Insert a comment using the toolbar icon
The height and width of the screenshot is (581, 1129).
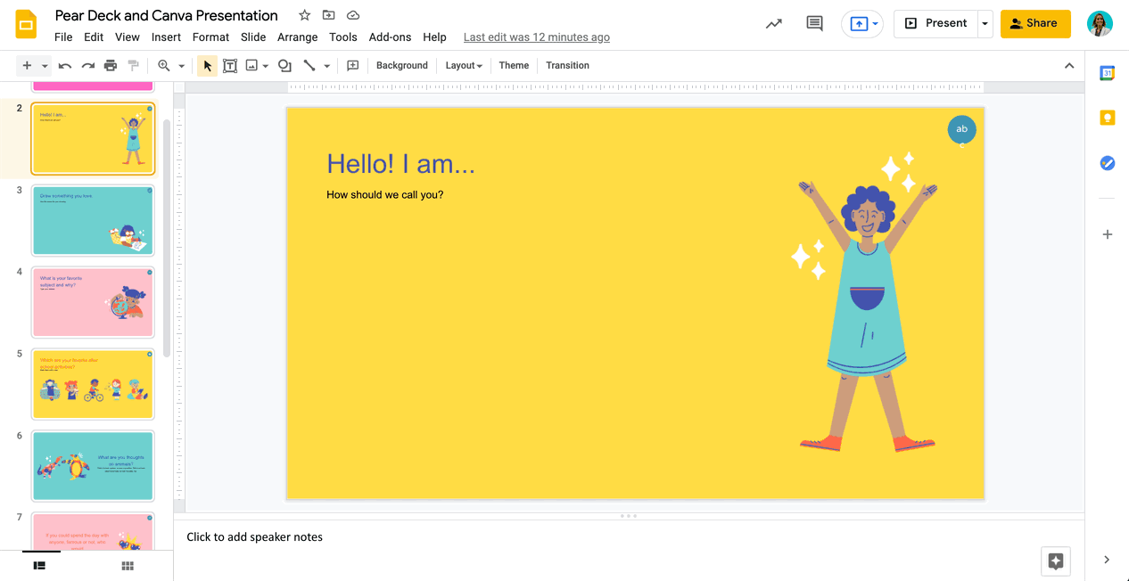click(x=351, y=65)
